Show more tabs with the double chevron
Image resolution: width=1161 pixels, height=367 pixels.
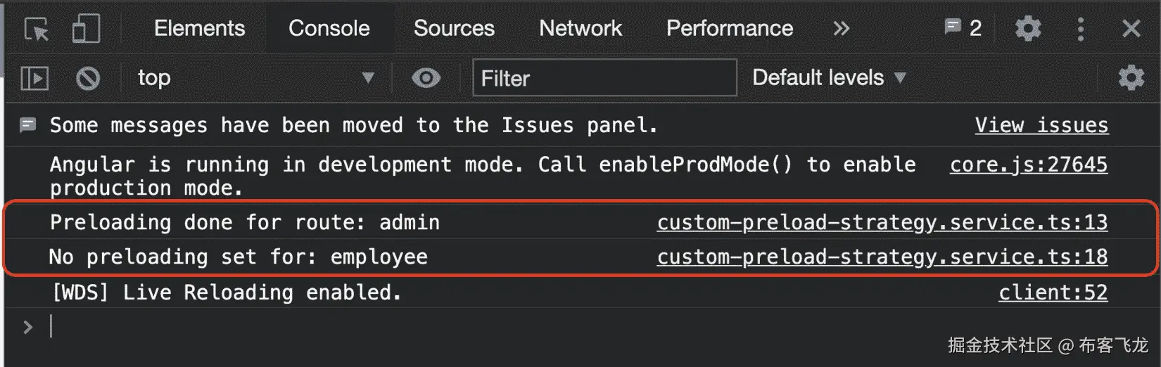[841, 29]
